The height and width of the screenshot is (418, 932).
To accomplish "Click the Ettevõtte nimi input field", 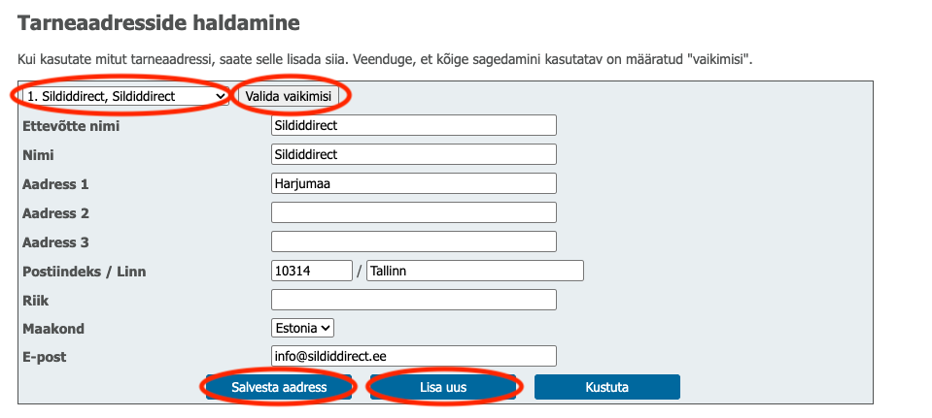I will (413, 125).
